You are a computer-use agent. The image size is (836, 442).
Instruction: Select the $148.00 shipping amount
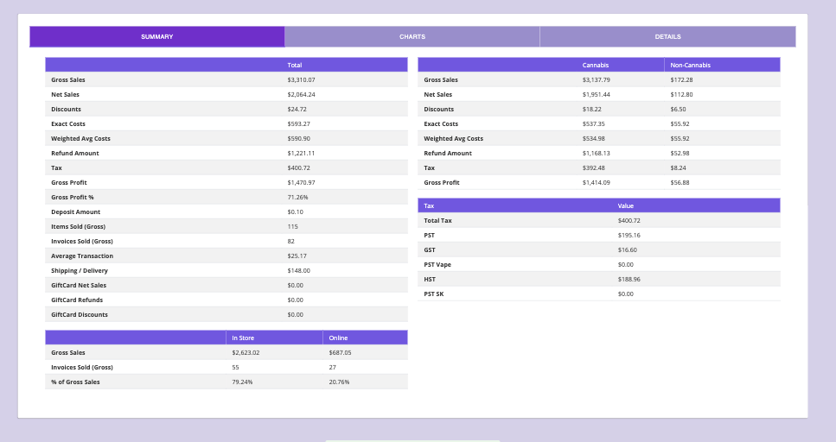tap(298, 270)
